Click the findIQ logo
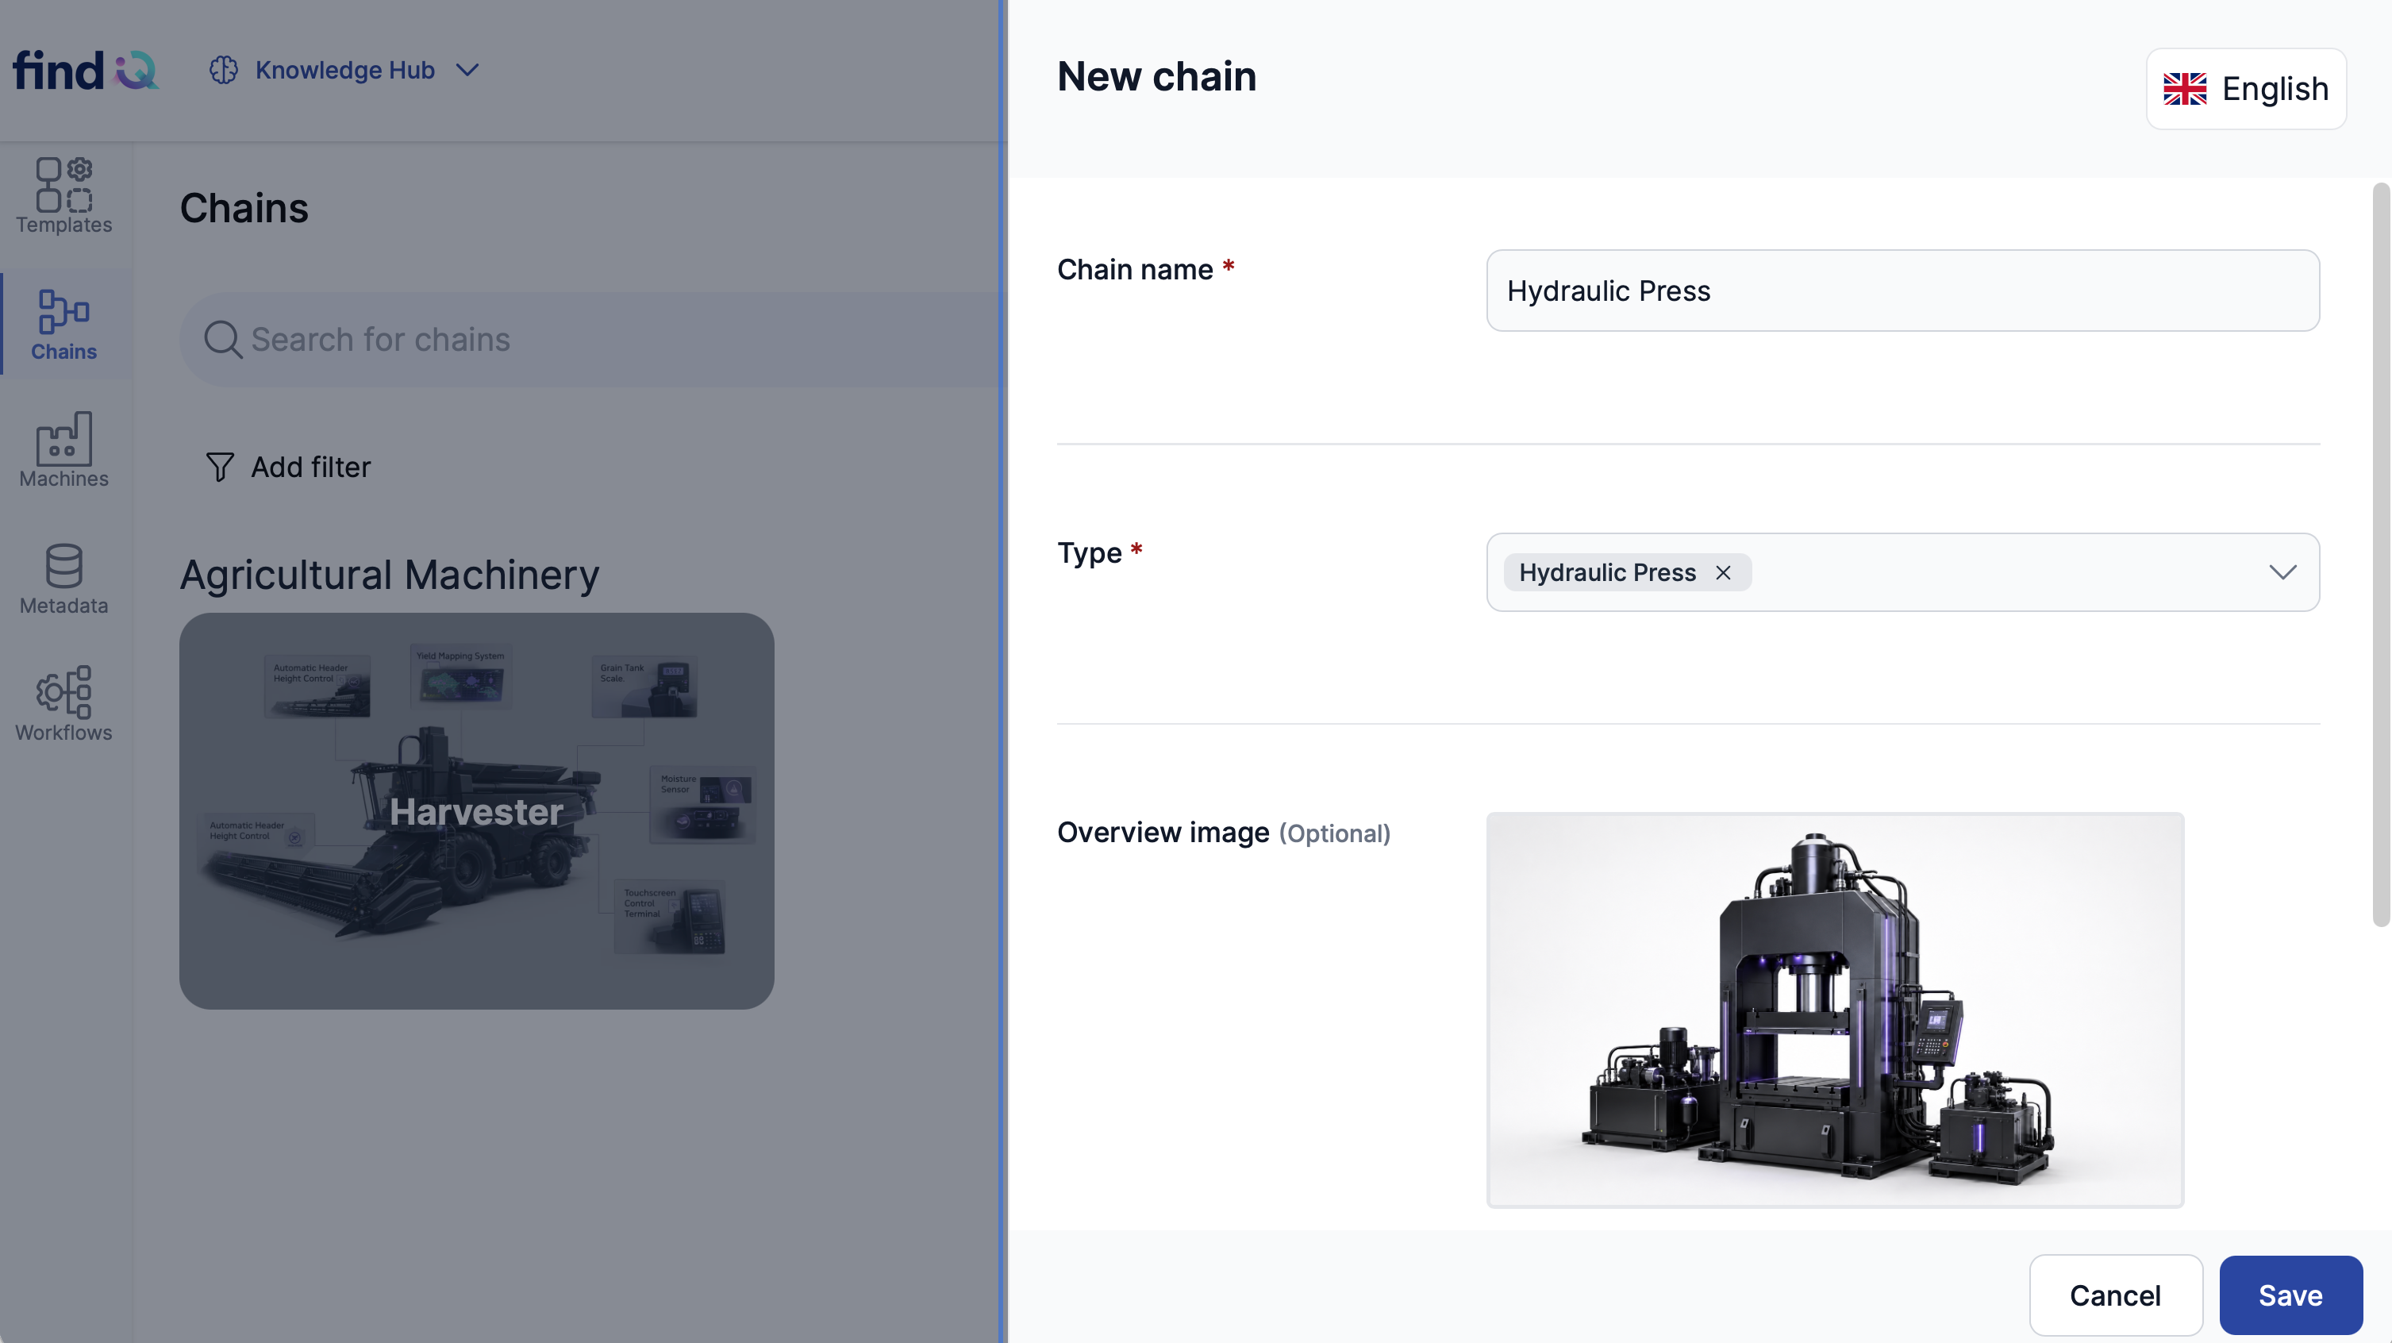 coord(86,71)
